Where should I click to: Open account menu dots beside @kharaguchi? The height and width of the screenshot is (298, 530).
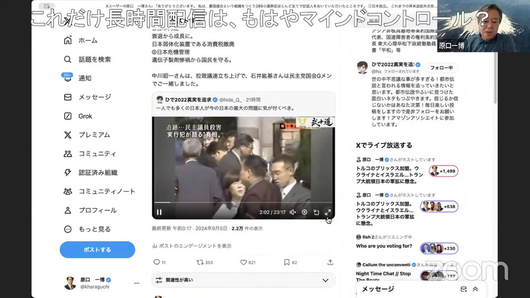pos(136,283)
